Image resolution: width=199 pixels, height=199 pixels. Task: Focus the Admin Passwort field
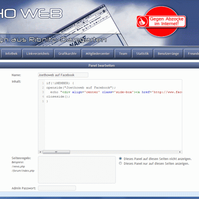point(57,188)
